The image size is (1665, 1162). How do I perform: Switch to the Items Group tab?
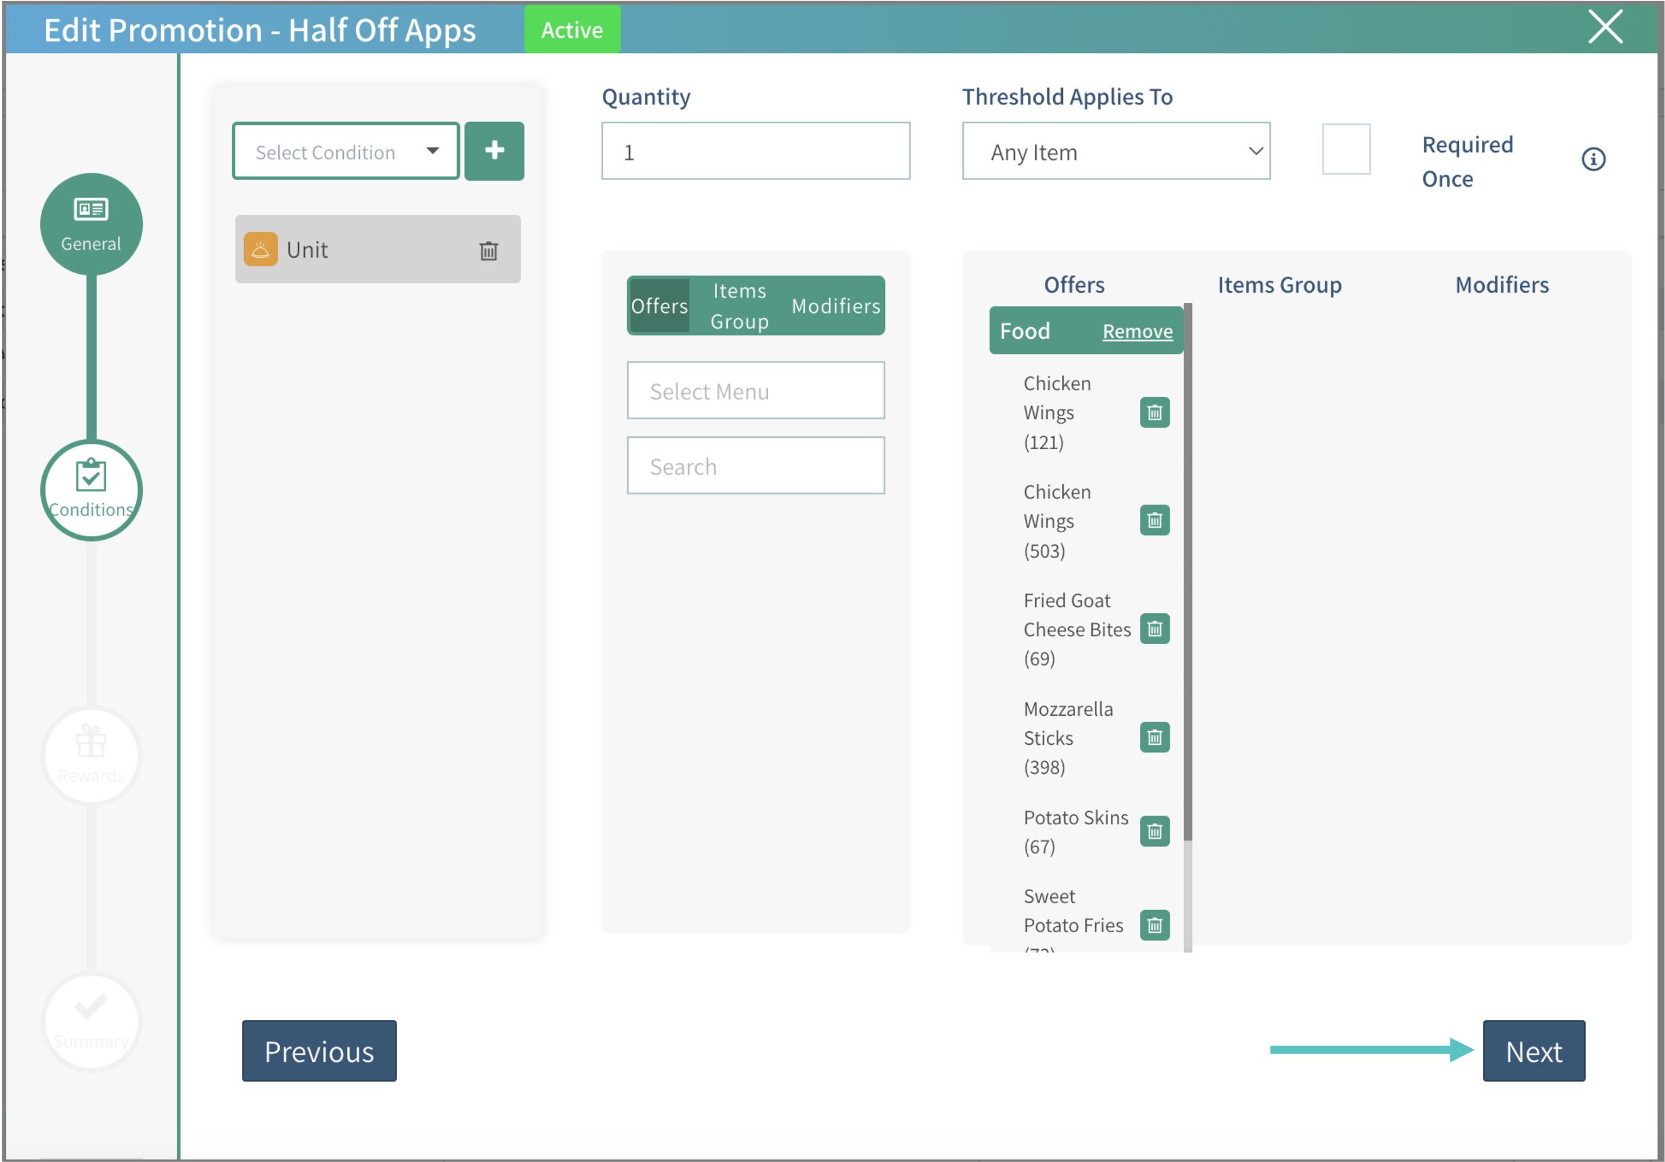[739, 306]
